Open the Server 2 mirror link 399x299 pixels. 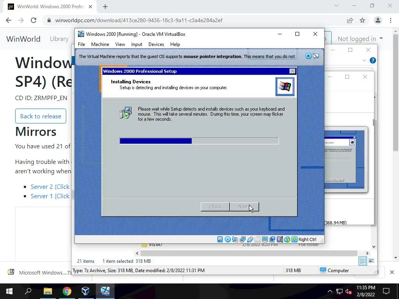(x=50, y=186)
